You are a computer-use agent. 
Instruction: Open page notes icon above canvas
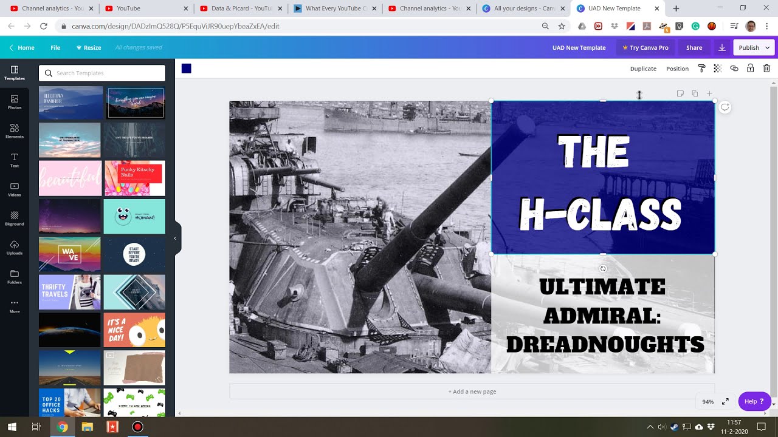680,93
